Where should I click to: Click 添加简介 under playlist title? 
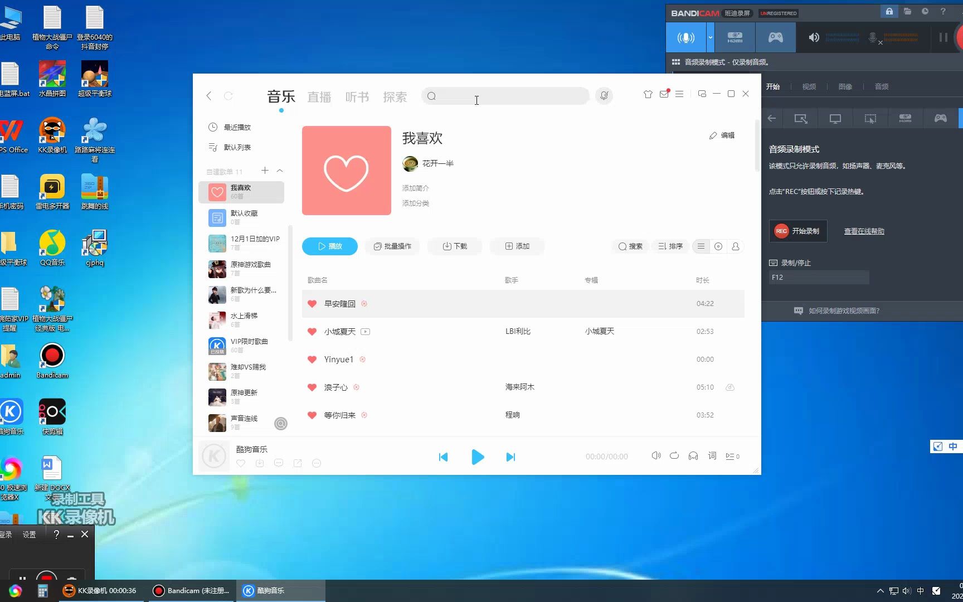416,188
